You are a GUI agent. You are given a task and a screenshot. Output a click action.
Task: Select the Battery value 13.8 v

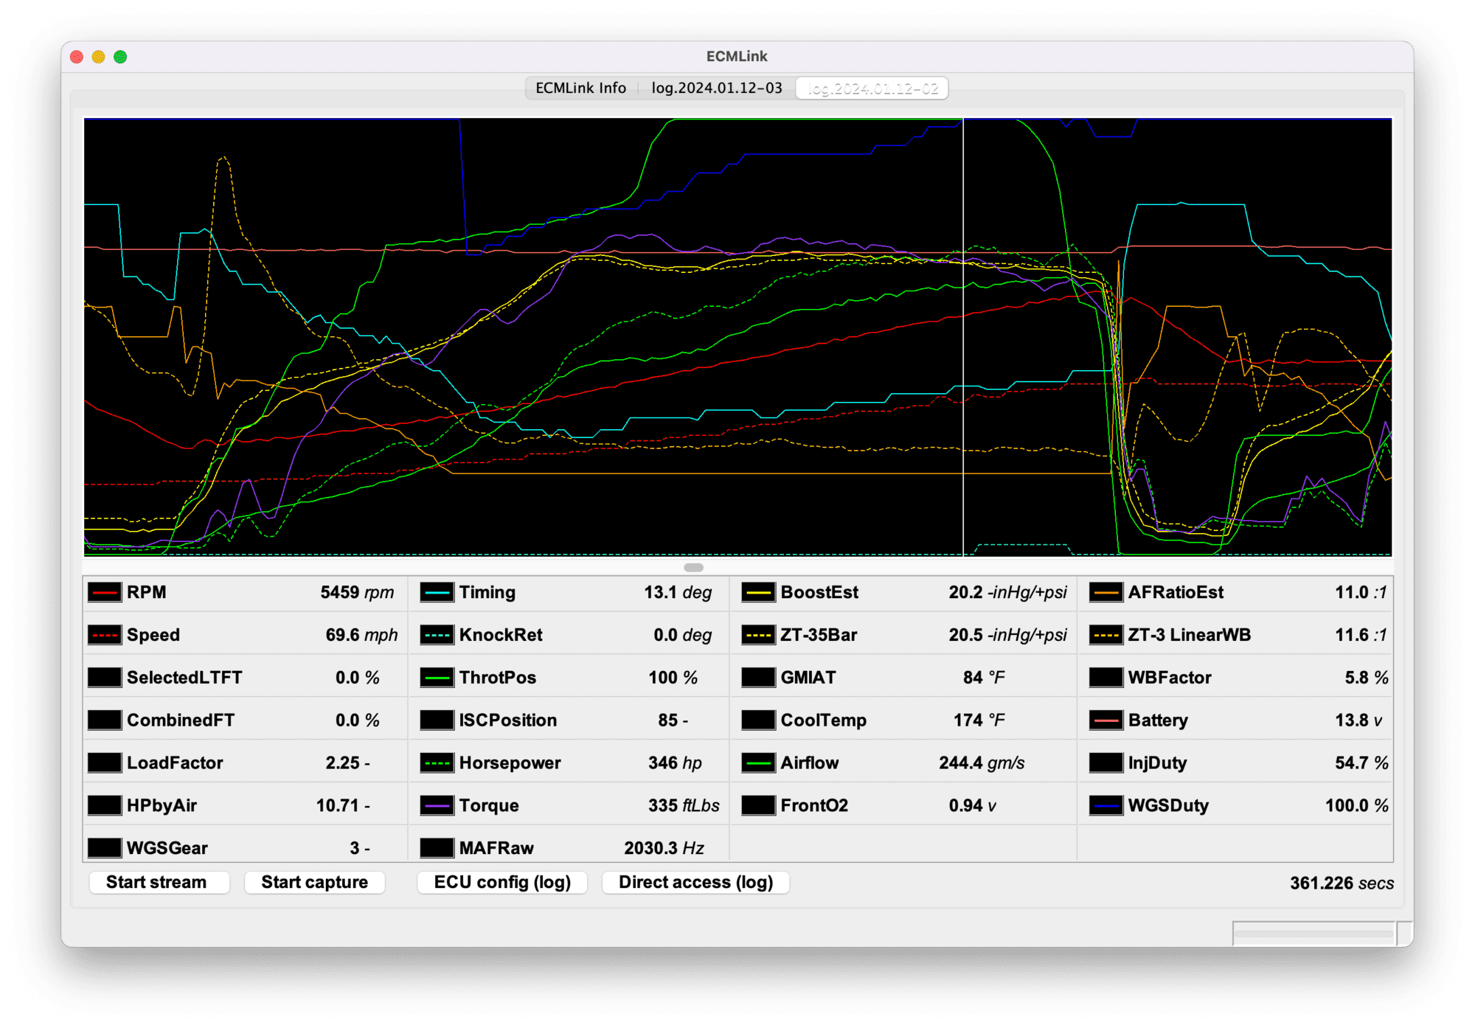pos(1358,720)
